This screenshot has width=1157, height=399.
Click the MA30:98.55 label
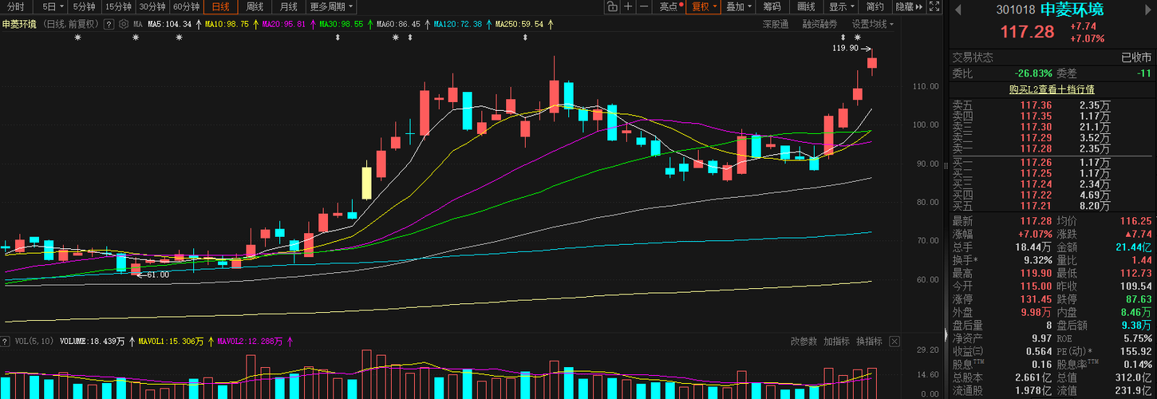point(342,24)
